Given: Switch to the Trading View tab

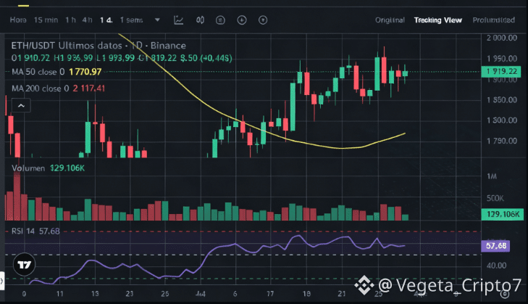Looking at the screenshot, I should 438,20.
